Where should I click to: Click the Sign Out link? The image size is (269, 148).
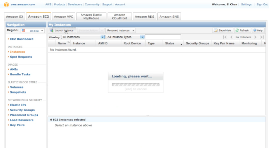pyautogui.click(x=262, y=4)
